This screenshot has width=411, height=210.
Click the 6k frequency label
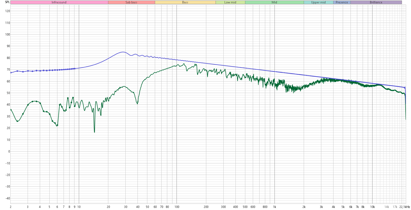pos(351,207)
